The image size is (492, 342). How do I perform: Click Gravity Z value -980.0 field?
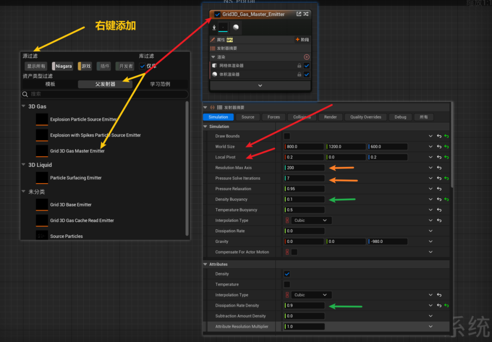(388, 241)
